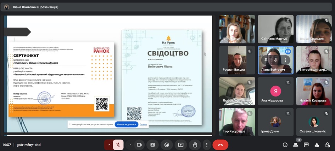Click muted mic icon on Наталія Косарєва tile

click(326, 82)
